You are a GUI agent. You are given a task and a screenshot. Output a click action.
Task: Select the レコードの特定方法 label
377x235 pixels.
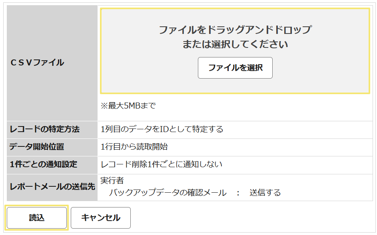pos(44,129)
